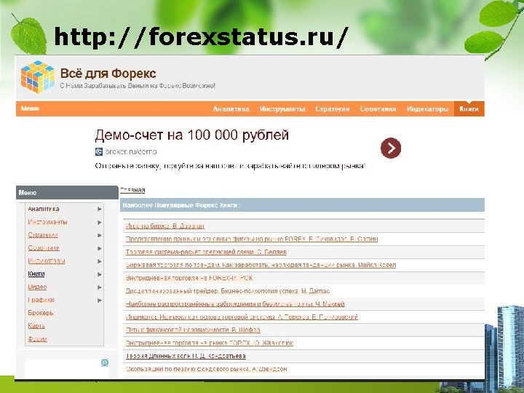Open Советники in the sidebar menu
Image resolution: width=524 pixels, height=393 pixels.
pyautogui.click(x=44, y=248)
